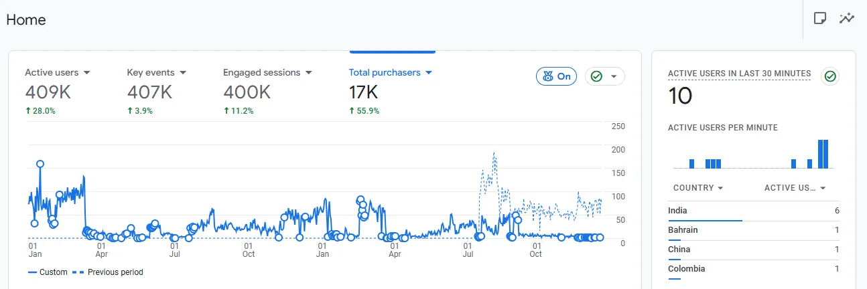Click the China country row

click(x=754, y=250)
